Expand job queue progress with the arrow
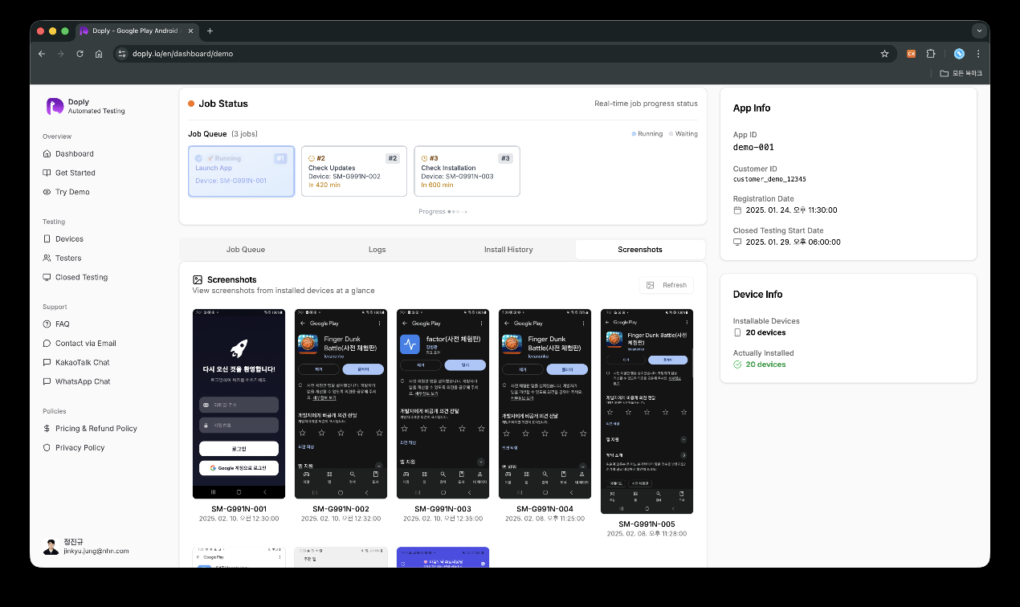 point(464,211)
